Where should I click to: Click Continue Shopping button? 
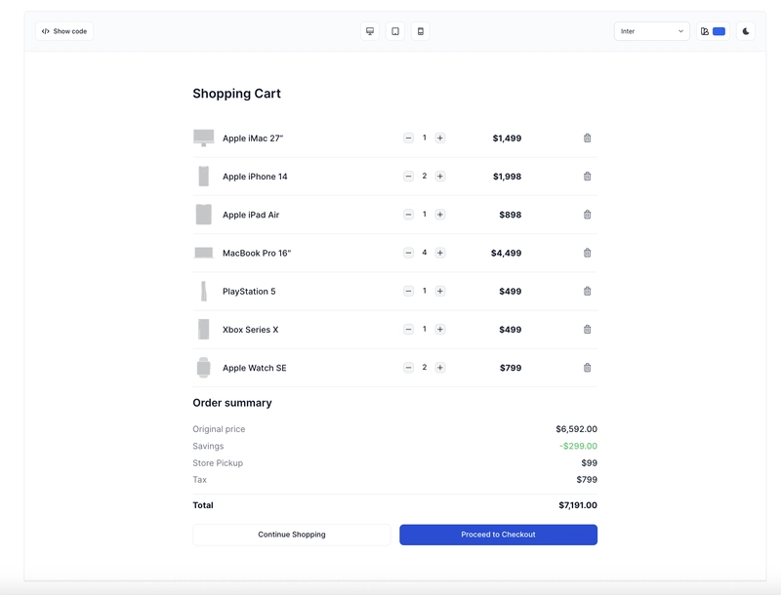[292, 535]
